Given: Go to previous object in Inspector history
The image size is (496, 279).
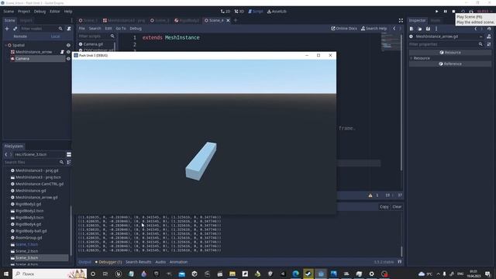Looking at the screenshot, I should pyautogui.click(x=475, y=29).
